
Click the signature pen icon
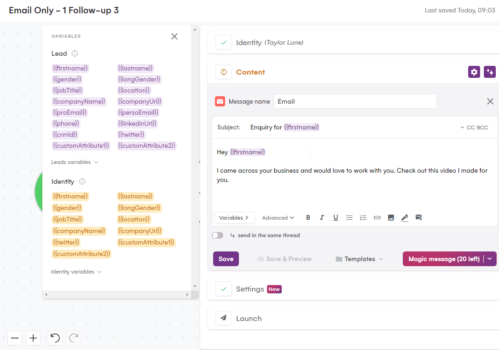pyautogui.click(x=405, y=218)
